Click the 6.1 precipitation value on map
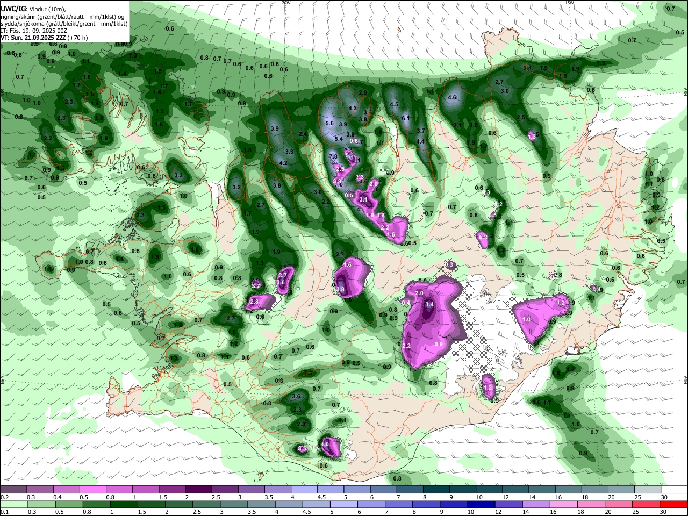 tap(406, 118)
